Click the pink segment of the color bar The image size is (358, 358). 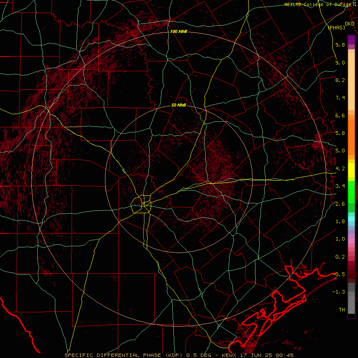coord(351,241)
